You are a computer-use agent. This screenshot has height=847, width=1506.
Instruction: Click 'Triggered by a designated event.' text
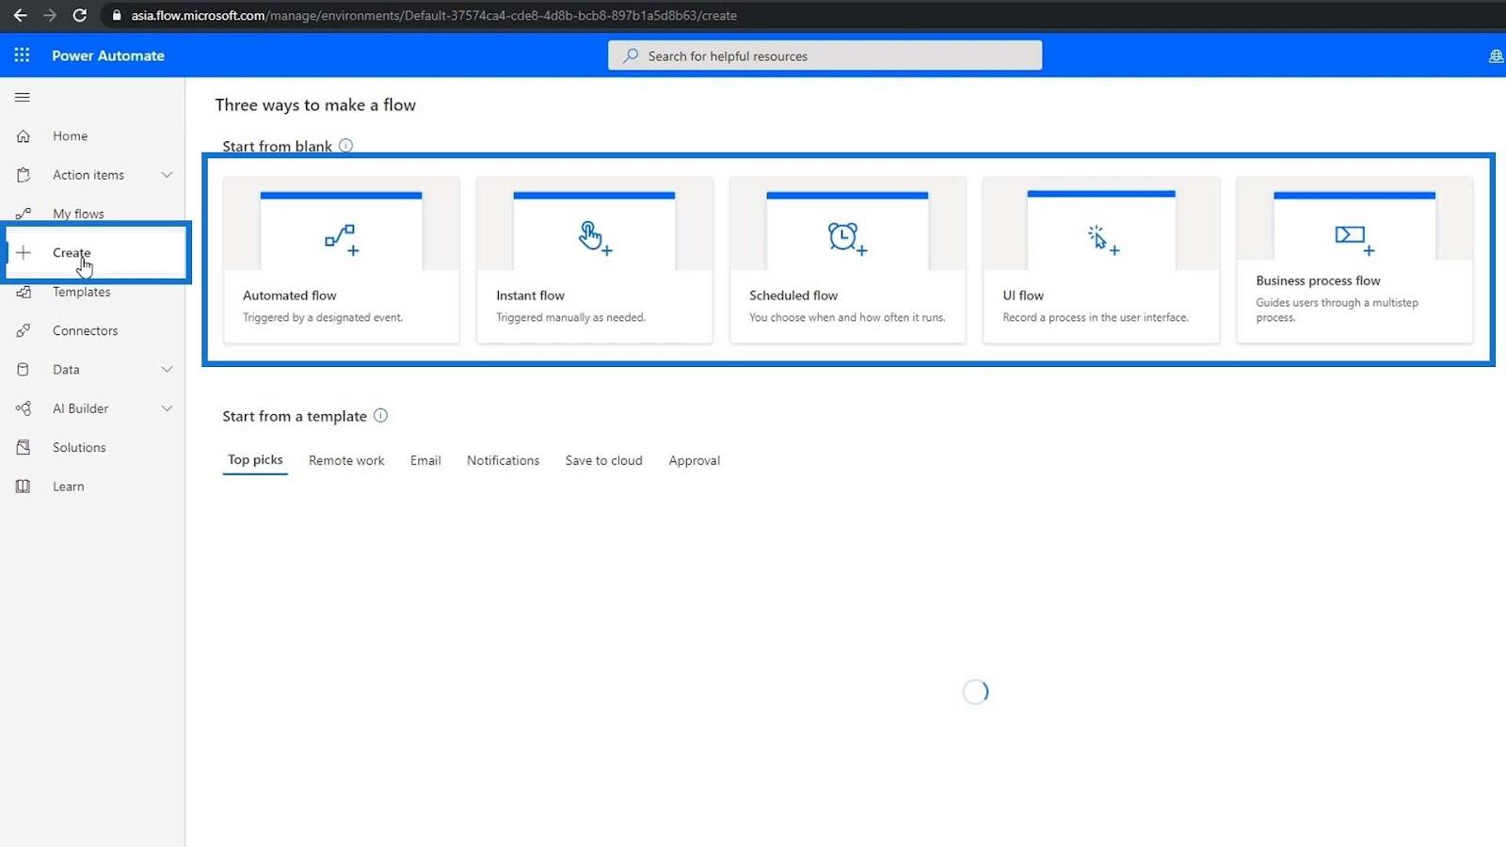[x=323, y=317]
